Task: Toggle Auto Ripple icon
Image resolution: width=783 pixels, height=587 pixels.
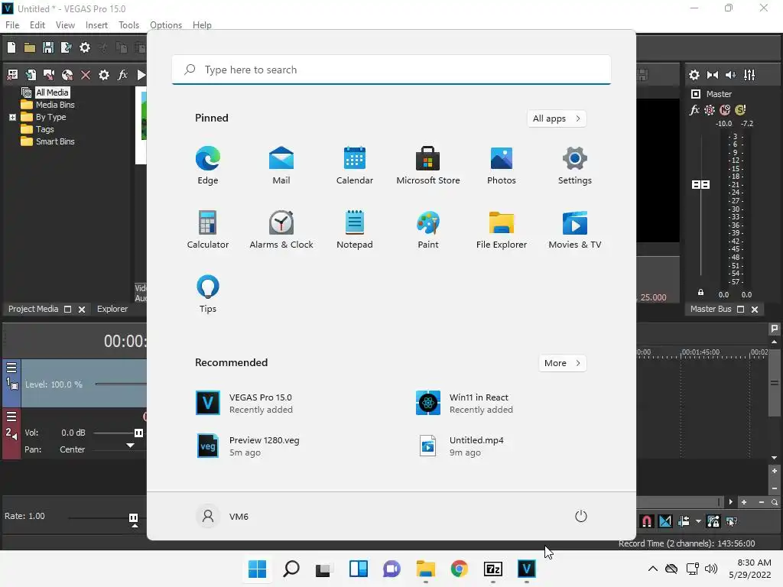Action: (x=684, y=521)
